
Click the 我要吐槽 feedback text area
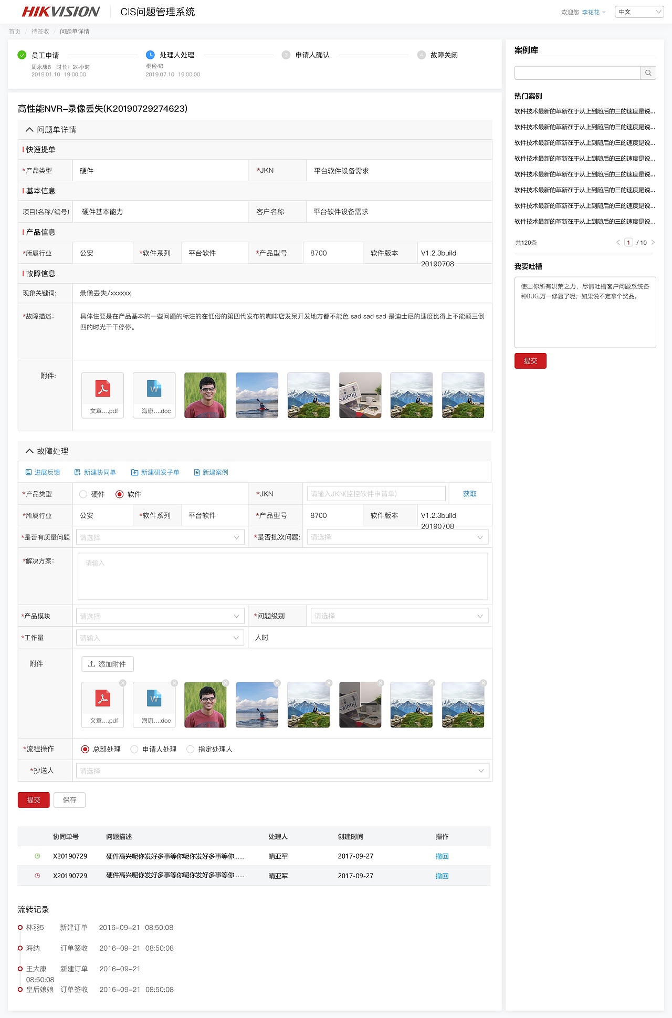[x=585, y=312]
